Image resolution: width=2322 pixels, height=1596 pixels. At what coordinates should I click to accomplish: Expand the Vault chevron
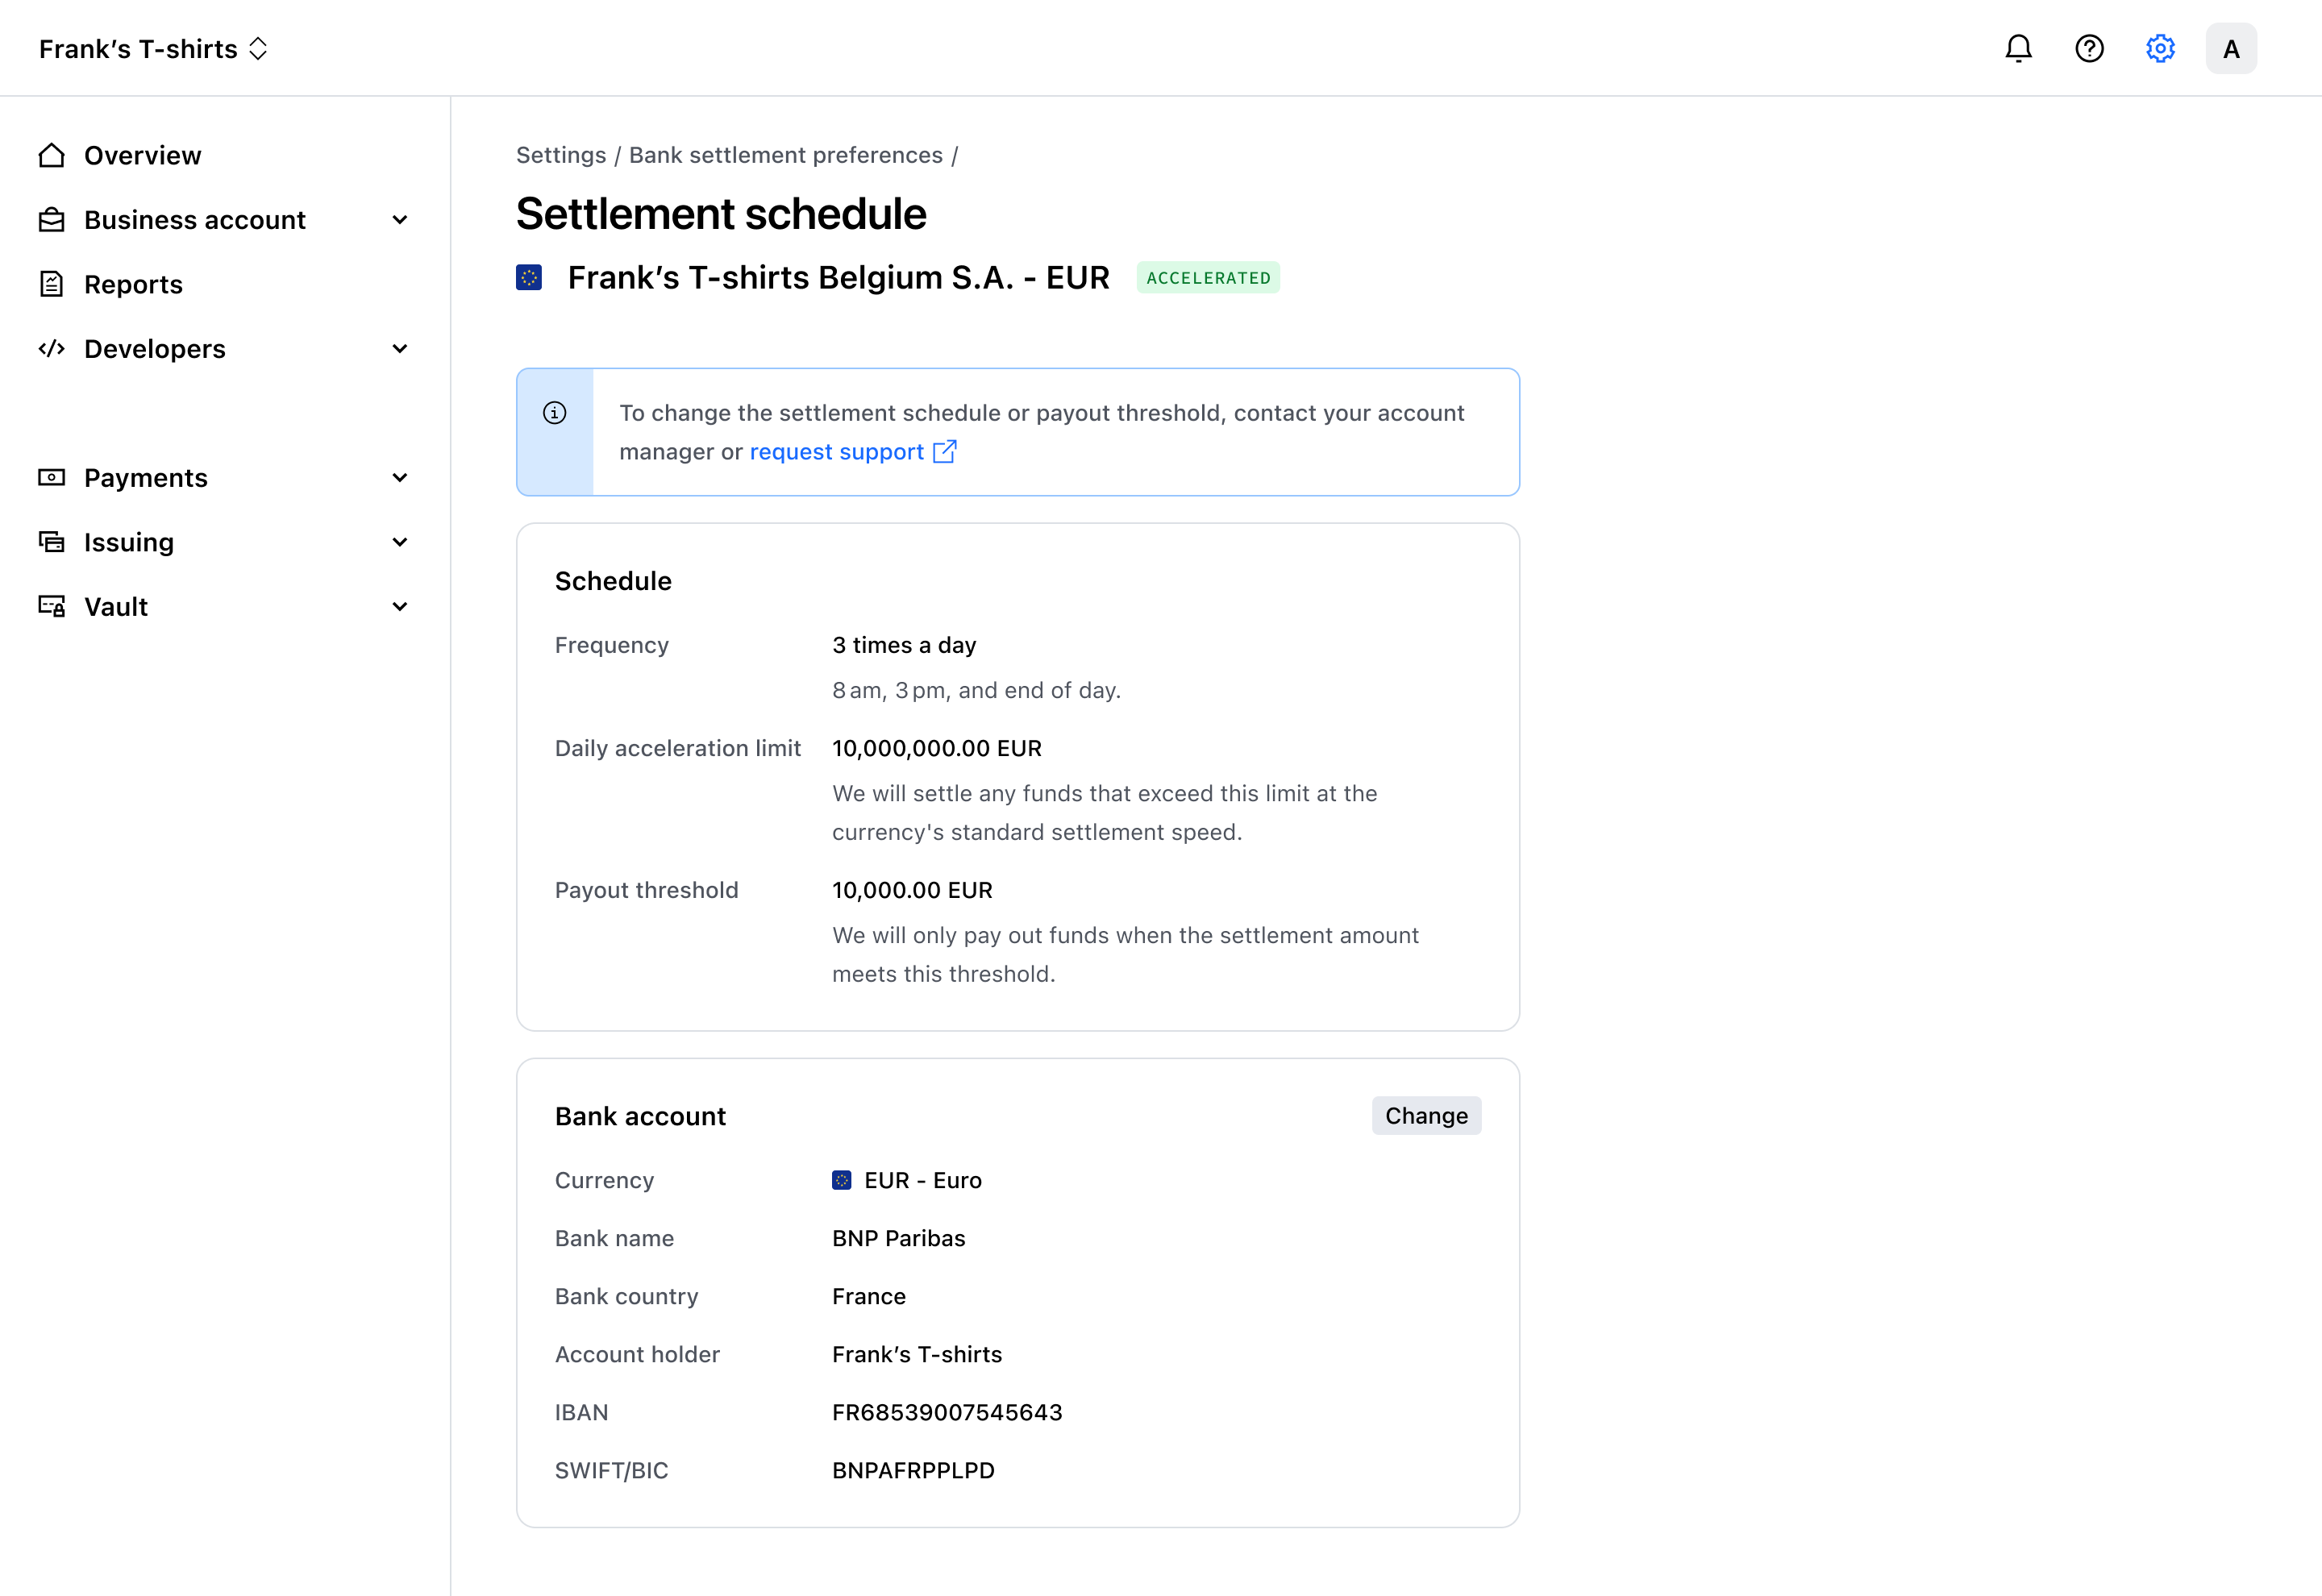pyautogui.click(x=400, y=607)
